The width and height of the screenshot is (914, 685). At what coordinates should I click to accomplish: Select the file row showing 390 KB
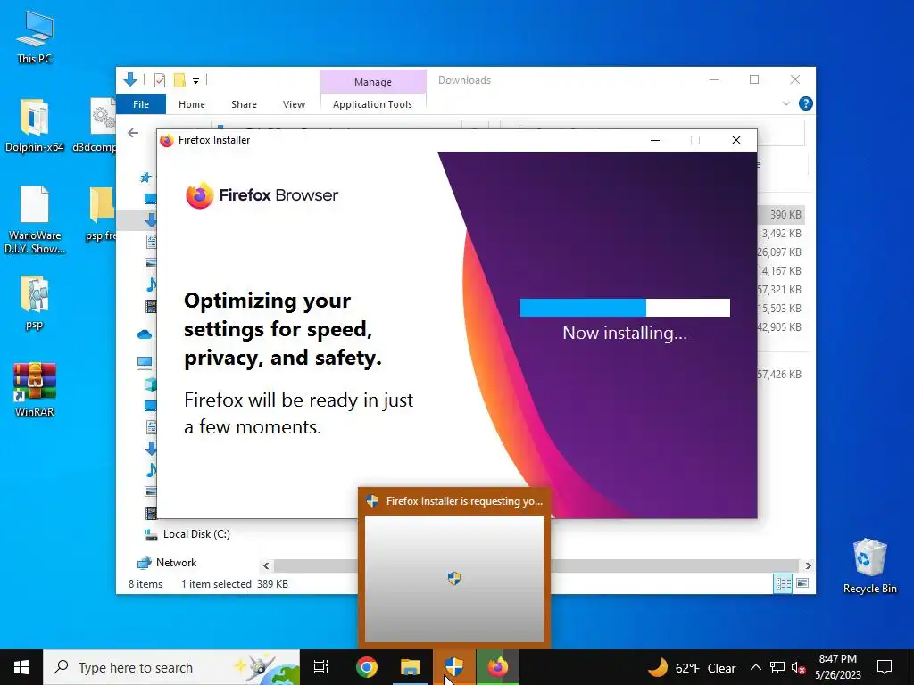tap(781, 214)
